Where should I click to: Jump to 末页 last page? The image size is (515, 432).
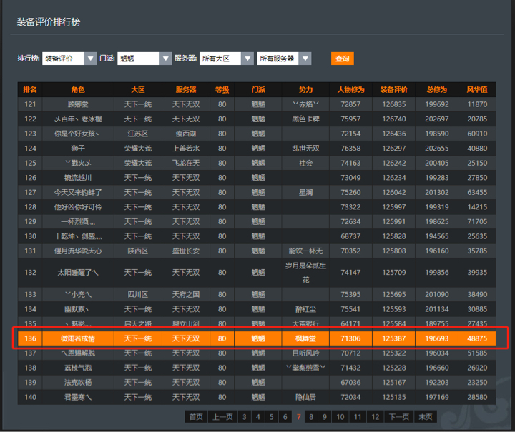[x=426, y=416]
